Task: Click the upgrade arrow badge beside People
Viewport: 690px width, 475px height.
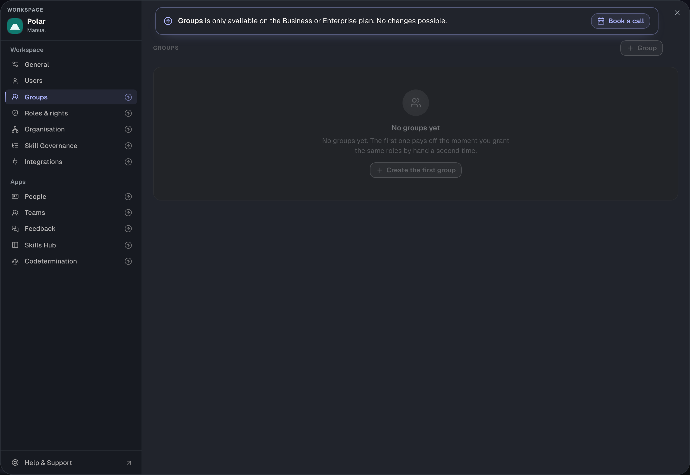Action: (x=128, y=197)
